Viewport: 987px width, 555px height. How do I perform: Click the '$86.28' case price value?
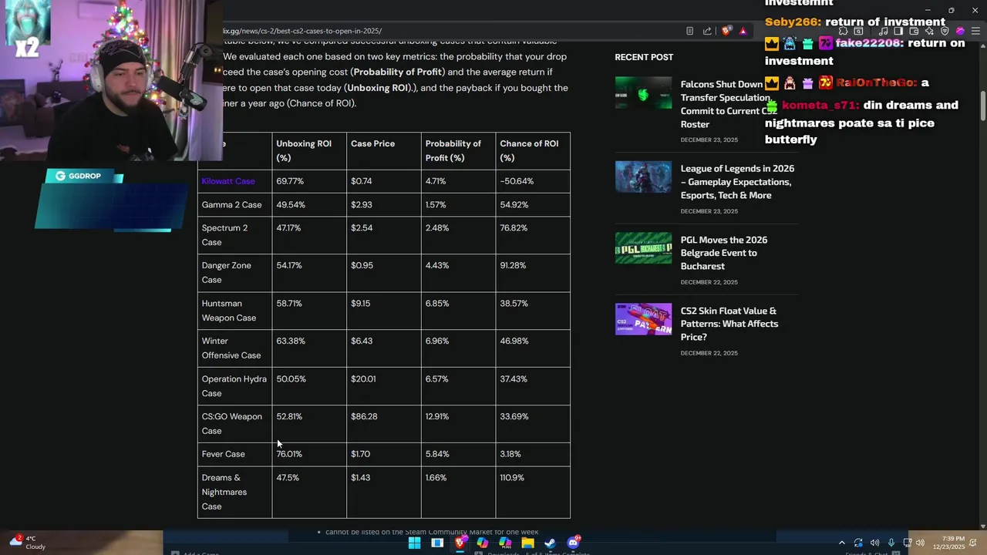(x=364, y=416)
